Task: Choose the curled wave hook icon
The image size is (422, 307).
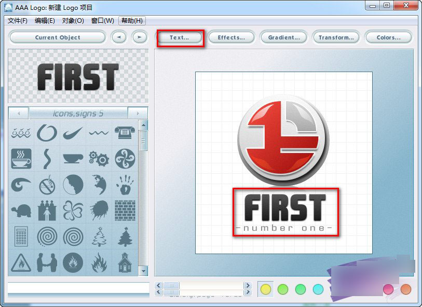Action: coord(21,185)
